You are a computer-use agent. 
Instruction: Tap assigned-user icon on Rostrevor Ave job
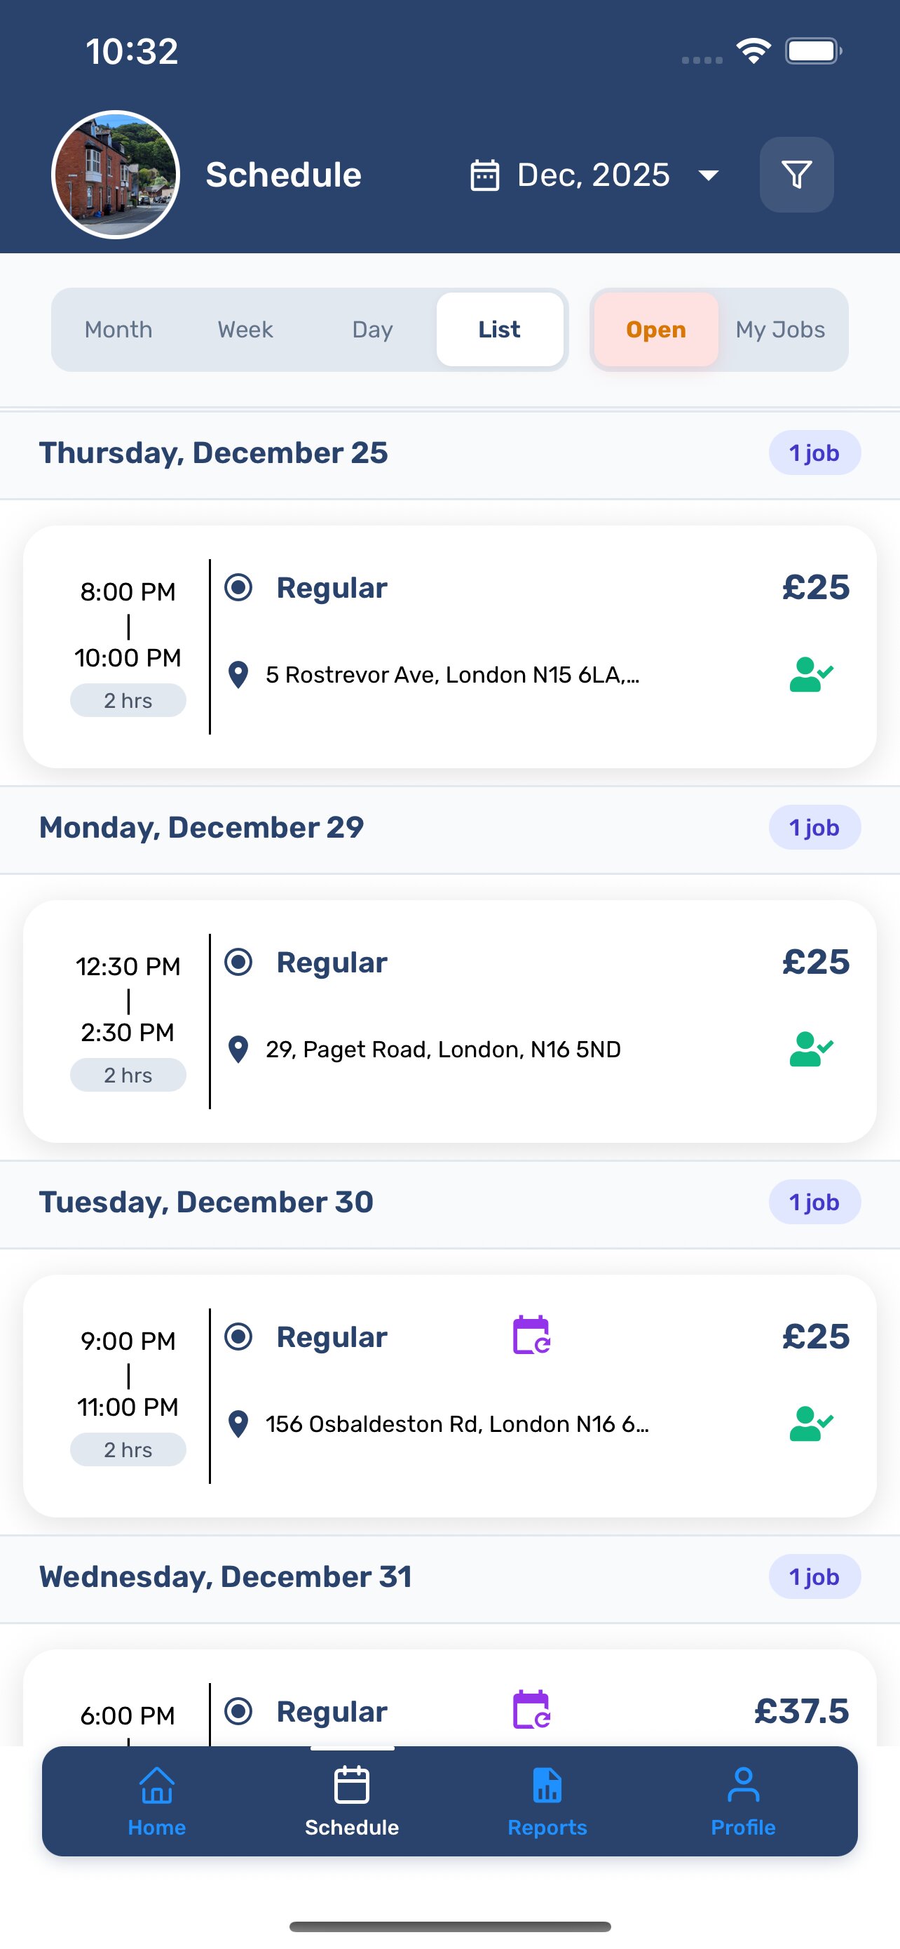tap(810, 674)
